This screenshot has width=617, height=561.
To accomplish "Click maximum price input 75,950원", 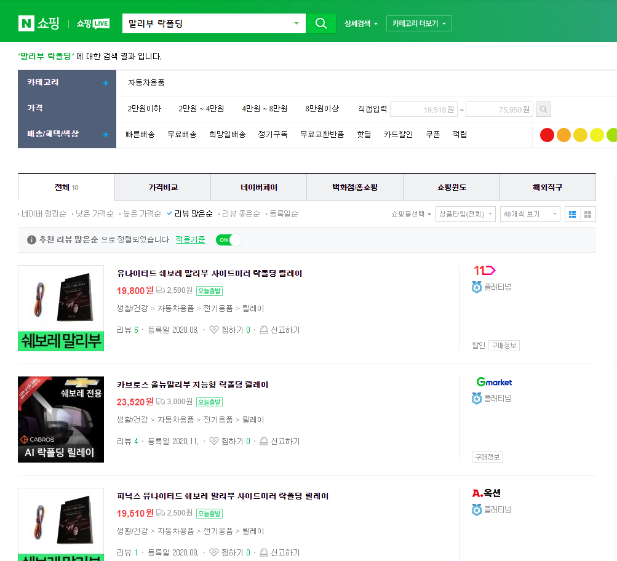I will pyautogui.click(x=500, y=109).
